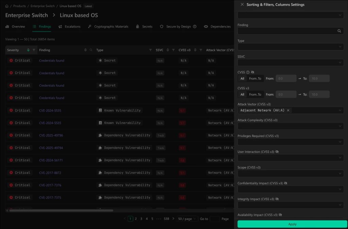Open the Privileges Required (CVSS v3) dropdown
The width and height of the screenshot is (348, 229).
(x=291, y=142)
